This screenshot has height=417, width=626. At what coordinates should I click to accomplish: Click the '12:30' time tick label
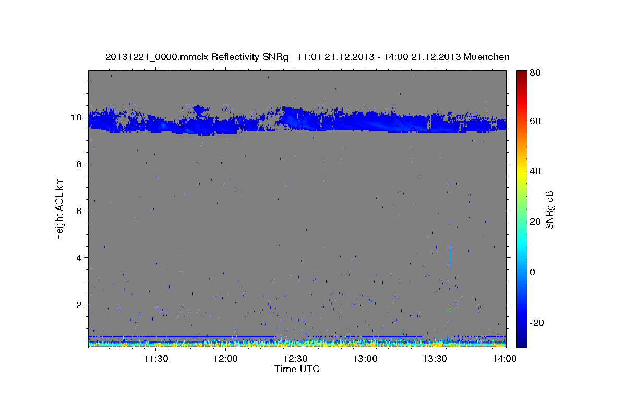click(x=296, y=359)
